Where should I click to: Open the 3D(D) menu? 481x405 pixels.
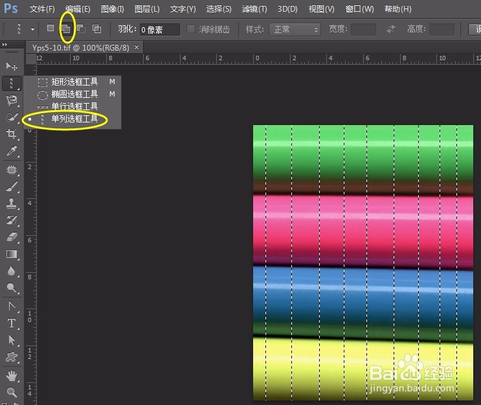pyautogui.click(x=287, y=9)
